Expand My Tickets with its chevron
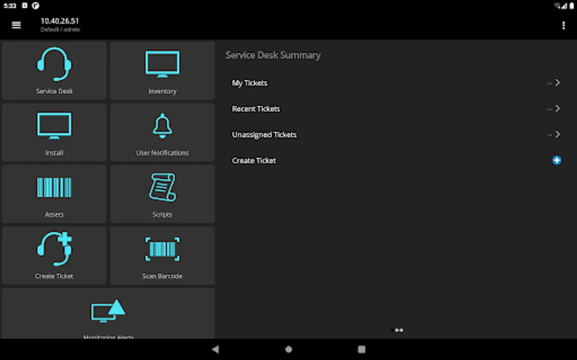This screenshot has height=360, width=577. tap(557, 83)
